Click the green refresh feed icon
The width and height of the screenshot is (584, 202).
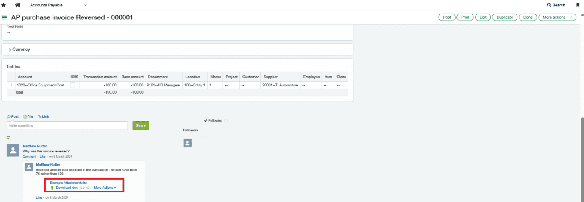coord(8,138)
